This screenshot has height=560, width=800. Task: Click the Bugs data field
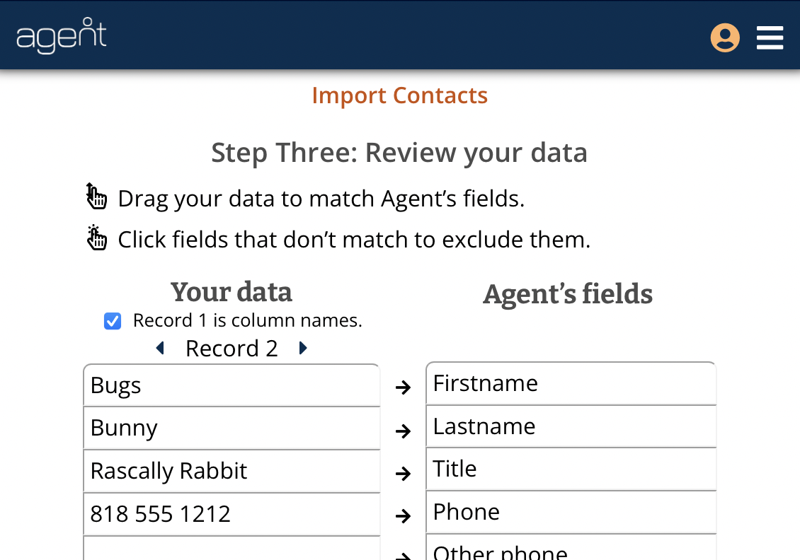232,385
